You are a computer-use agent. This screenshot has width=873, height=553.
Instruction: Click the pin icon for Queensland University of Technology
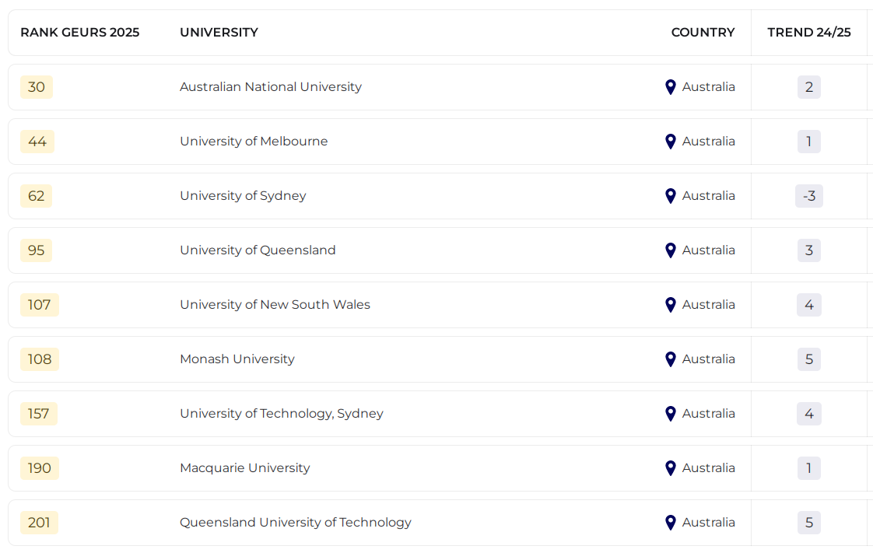671,523
